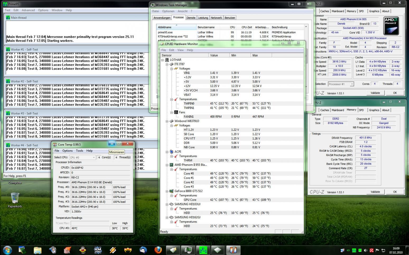Click the GeForce 8800 GTS 512 card icon
Viewport: 409px width, 255px height.
coord(171,191)
